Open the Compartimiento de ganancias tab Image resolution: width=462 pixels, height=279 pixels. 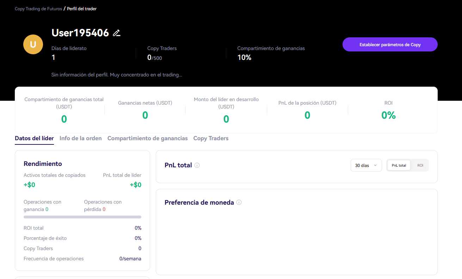[x=148, y=138]
